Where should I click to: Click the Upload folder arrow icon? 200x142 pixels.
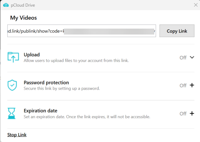pos(13,57)
